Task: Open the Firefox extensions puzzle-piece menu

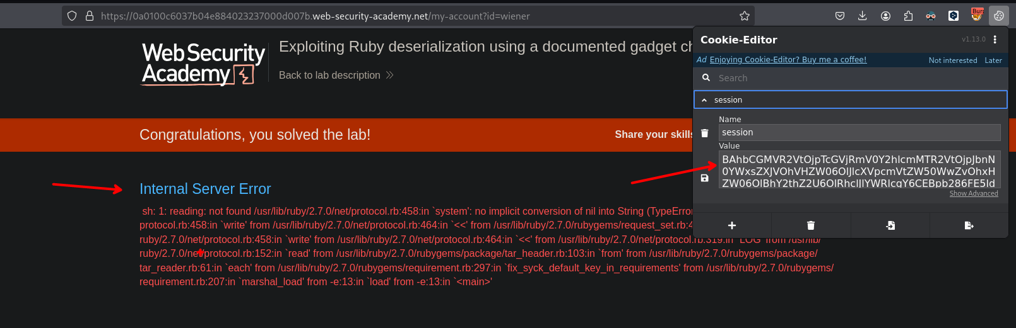Action: pos(908,16)
